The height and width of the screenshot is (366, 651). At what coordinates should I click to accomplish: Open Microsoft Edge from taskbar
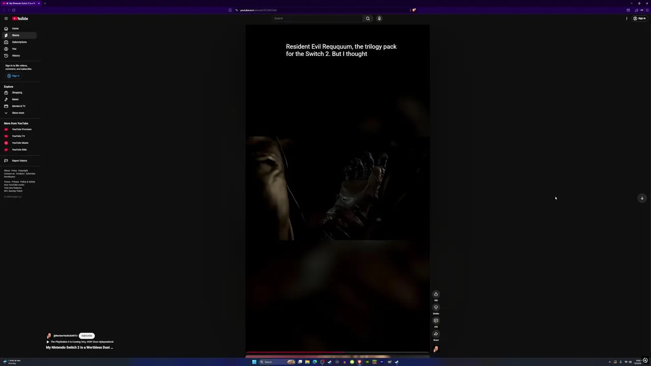coord(315,362)
